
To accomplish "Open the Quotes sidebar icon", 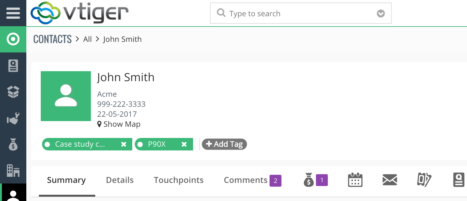I will pyautogui.click(x=13, y=66).
